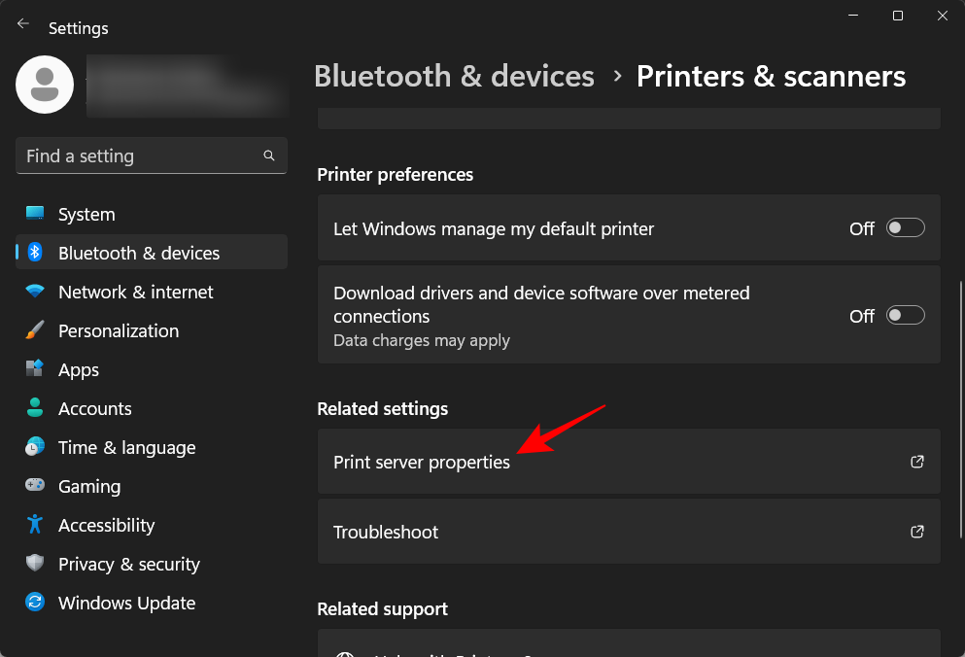Open Accessibility settings page
Viewport: 965px width, 657px height.
click(106, 525)
